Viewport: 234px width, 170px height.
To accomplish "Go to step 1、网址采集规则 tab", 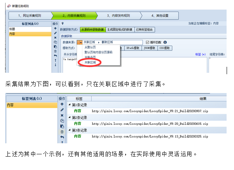I will point(30,16).
